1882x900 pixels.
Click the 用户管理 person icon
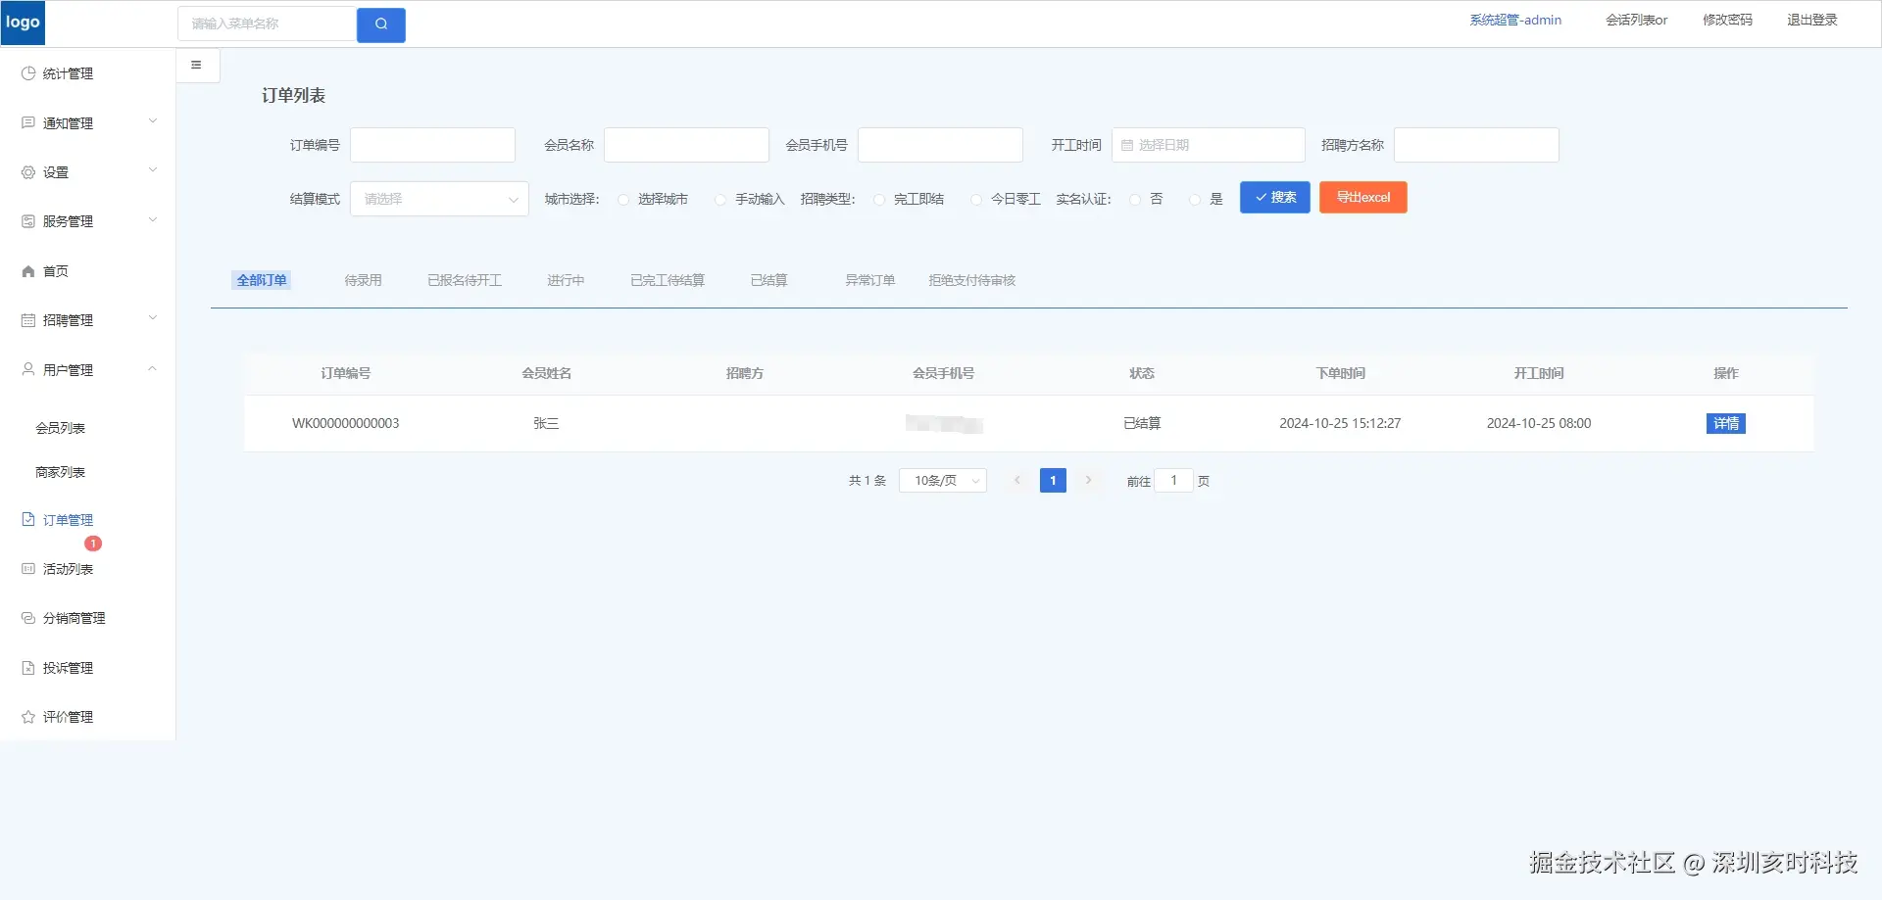coord(28,369)
